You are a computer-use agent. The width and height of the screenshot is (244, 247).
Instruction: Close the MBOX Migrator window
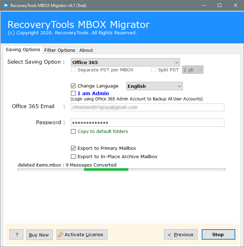(236, 6)
